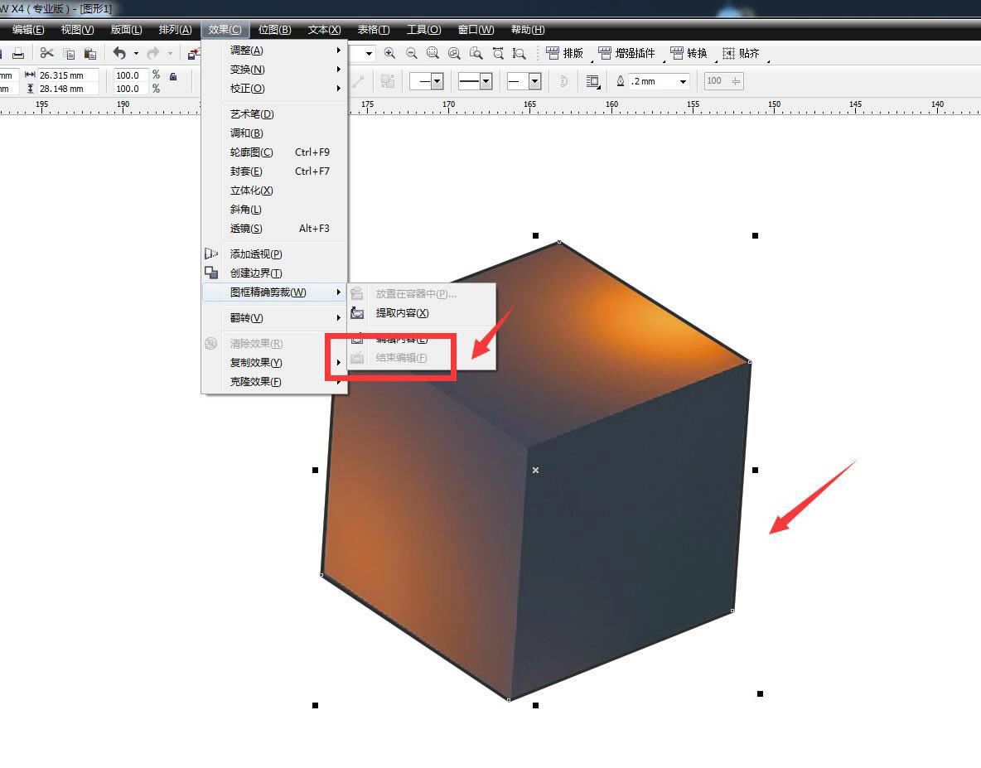
Task: Open the undo history dropdown arrow
Action: pyautogui.click(x=136, y=53)
